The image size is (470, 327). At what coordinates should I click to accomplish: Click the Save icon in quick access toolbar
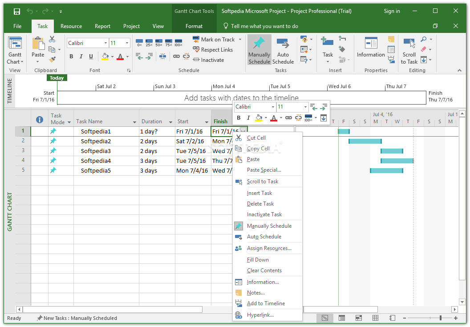click(17, 12)
